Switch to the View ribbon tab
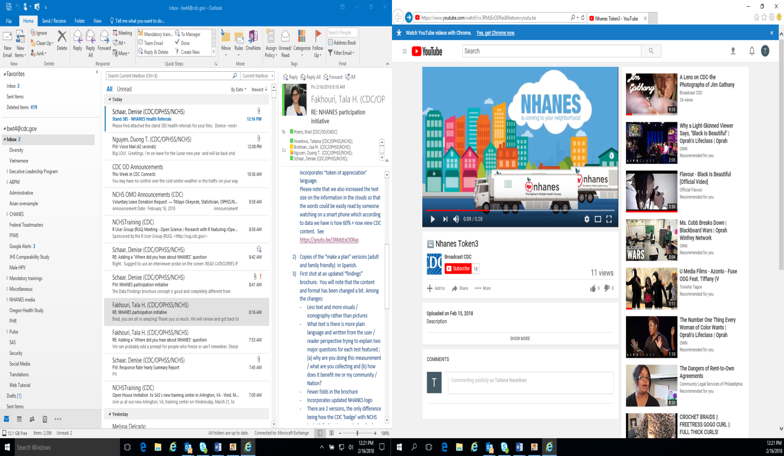Screen dimensions: 784x456 click(97, 21)
